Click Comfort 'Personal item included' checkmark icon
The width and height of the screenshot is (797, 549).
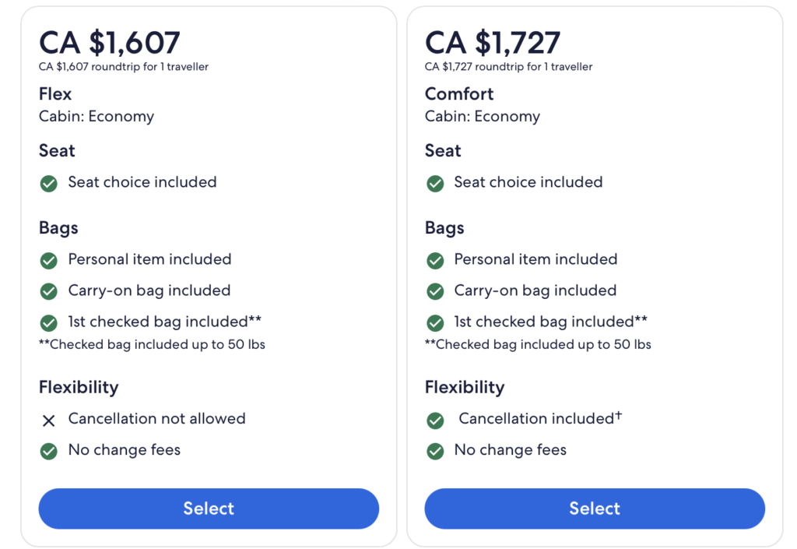435,261
